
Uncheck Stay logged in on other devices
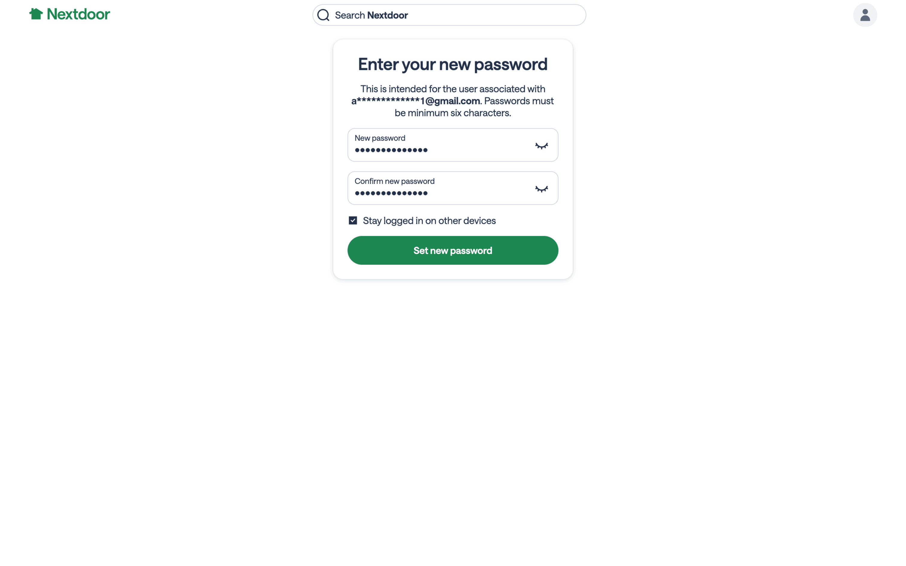[353, 220]
